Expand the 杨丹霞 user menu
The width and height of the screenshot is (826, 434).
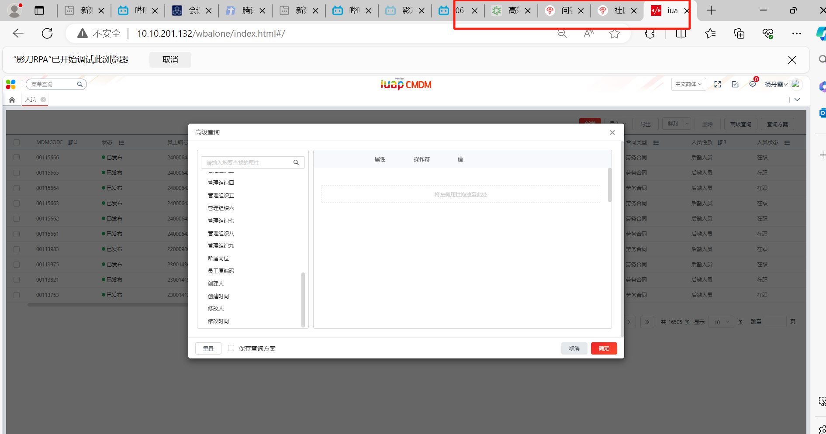click(x=776, y=84)
